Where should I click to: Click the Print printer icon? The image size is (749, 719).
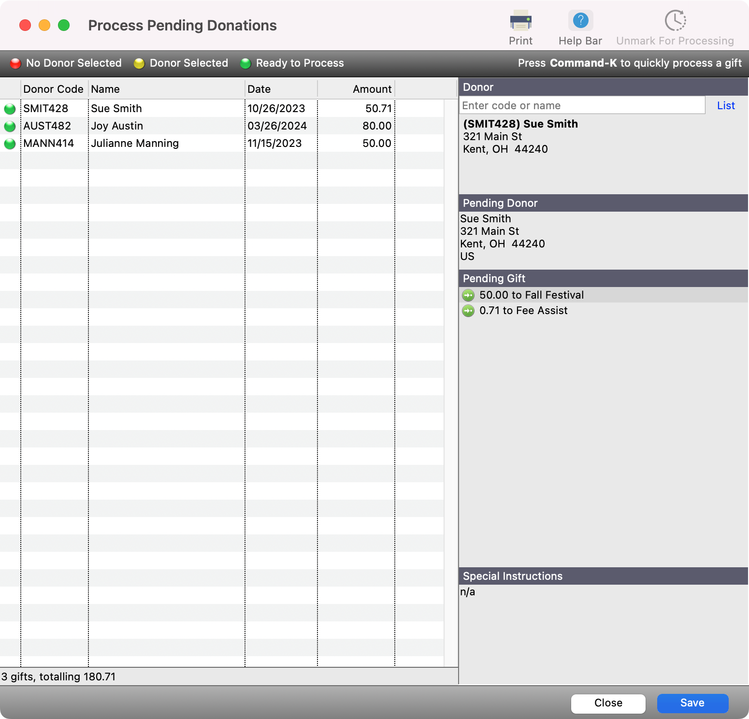pyautogui.click(x=520, y=21)
